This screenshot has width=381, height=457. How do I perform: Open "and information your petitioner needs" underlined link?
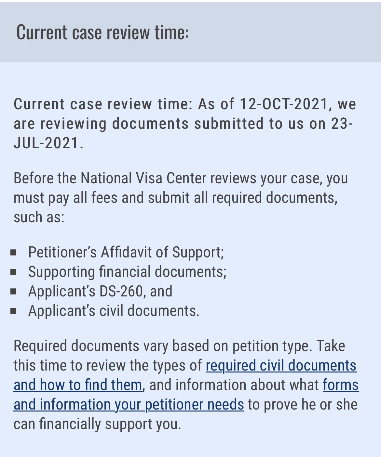pyautogui.click(x=129, y=404)
